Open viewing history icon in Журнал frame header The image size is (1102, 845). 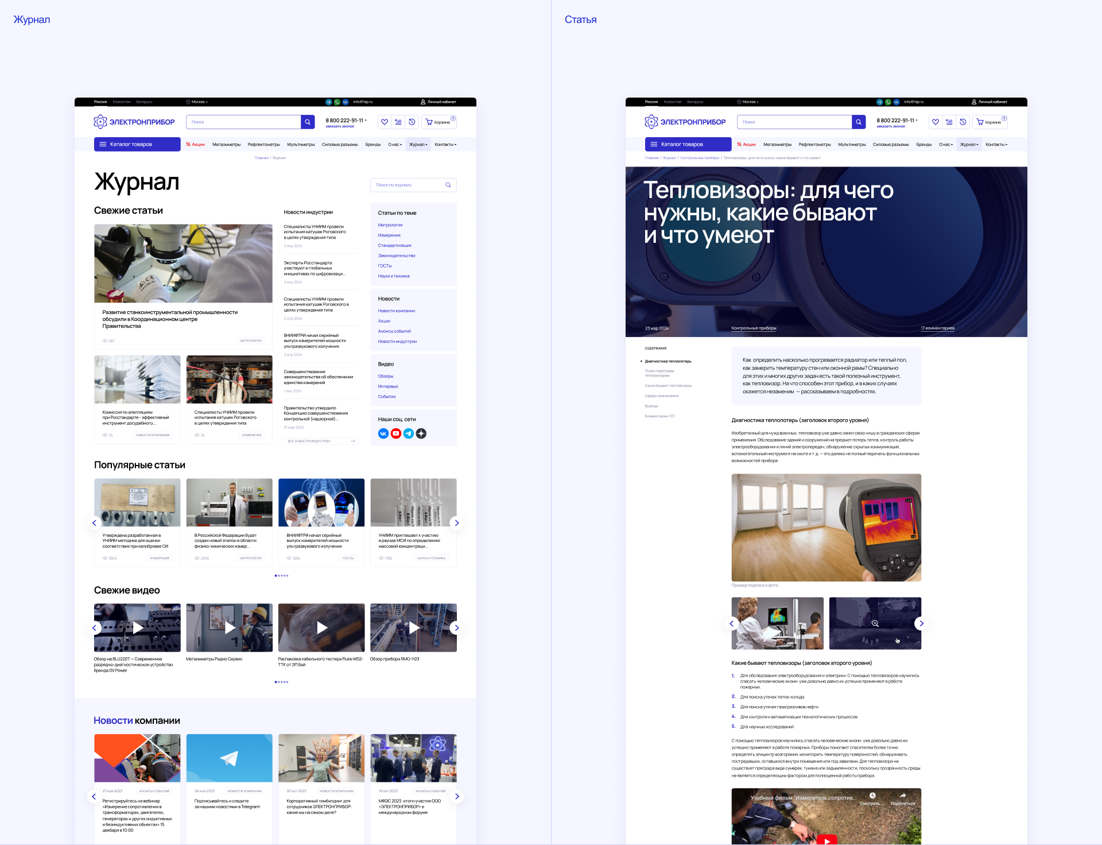click(x=412, y=122)
